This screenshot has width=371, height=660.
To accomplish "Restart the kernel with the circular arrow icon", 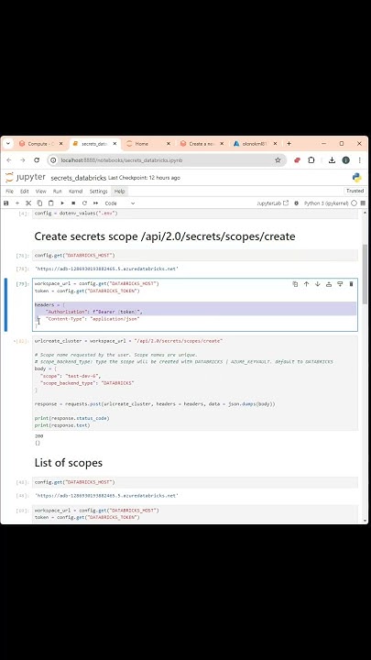I will 84,203.
